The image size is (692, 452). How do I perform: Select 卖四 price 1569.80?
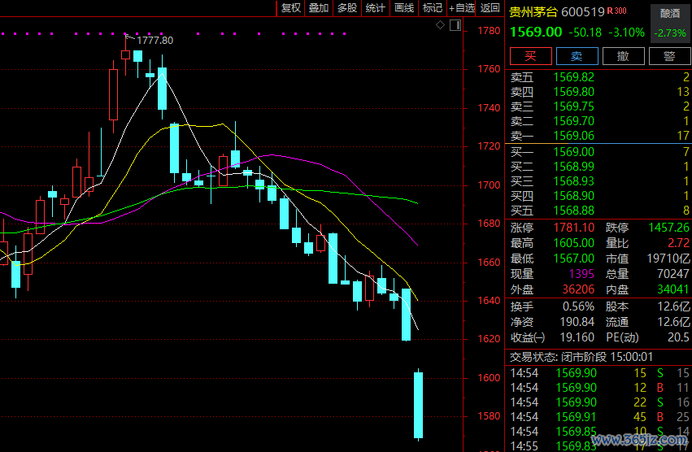(574, 92)
